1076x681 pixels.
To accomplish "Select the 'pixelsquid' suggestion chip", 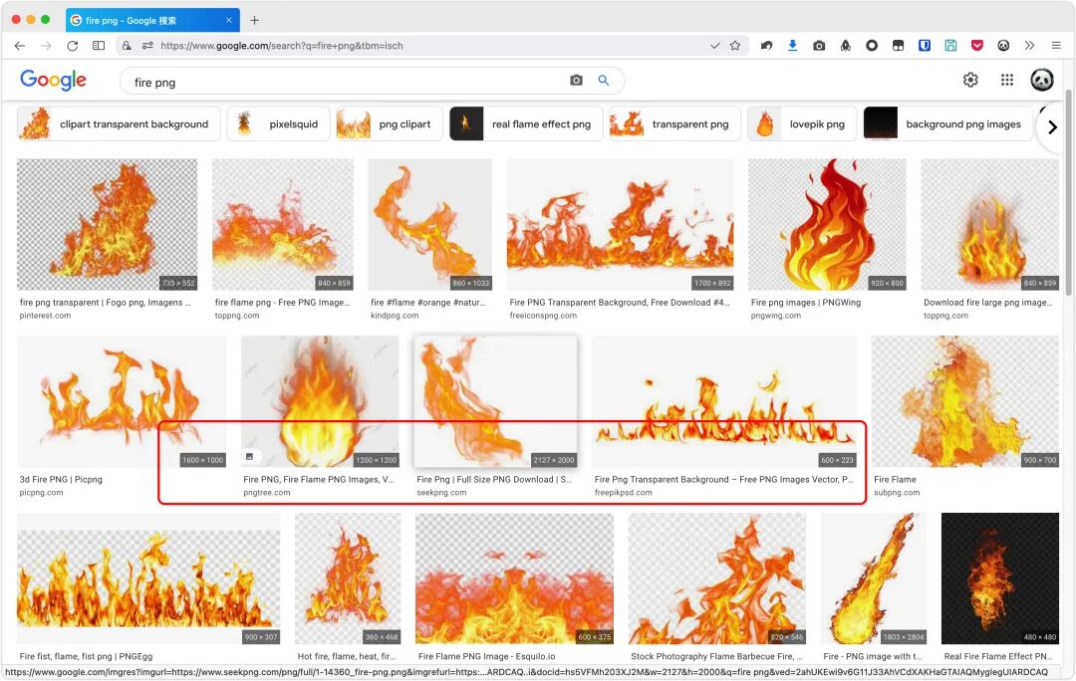I will (x=278, y=123).
